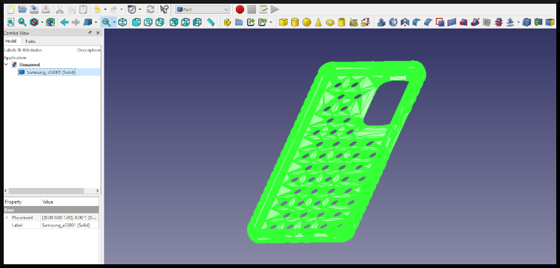Insert a torus primitive

click(x=330, y=22)
